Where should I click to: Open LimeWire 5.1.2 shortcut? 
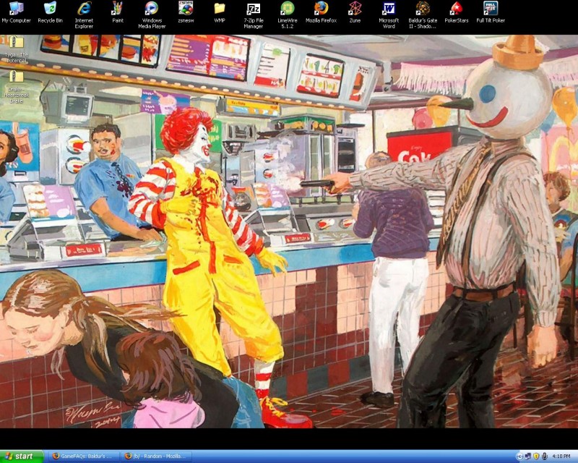tap(287, 14)
